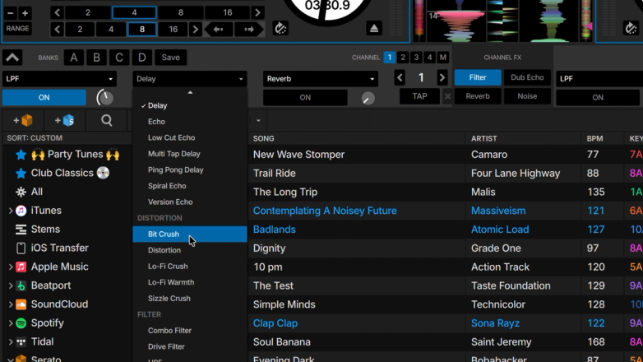This screenshot has width=643, height=362.
Task: Click the Spotify icon
Action: [21, 323]
